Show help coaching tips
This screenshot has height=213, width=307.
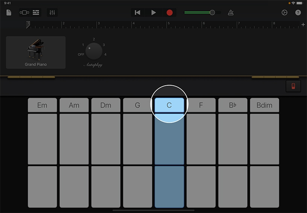coord(298,12)
